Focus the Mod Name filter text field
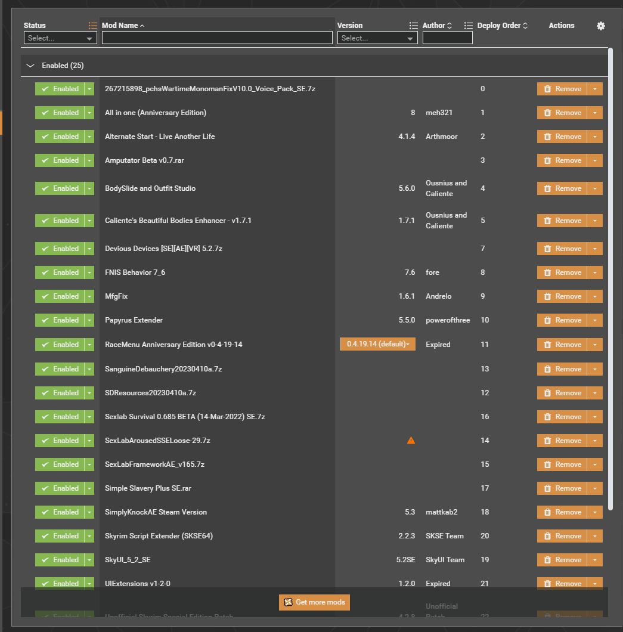 point(217,38)
